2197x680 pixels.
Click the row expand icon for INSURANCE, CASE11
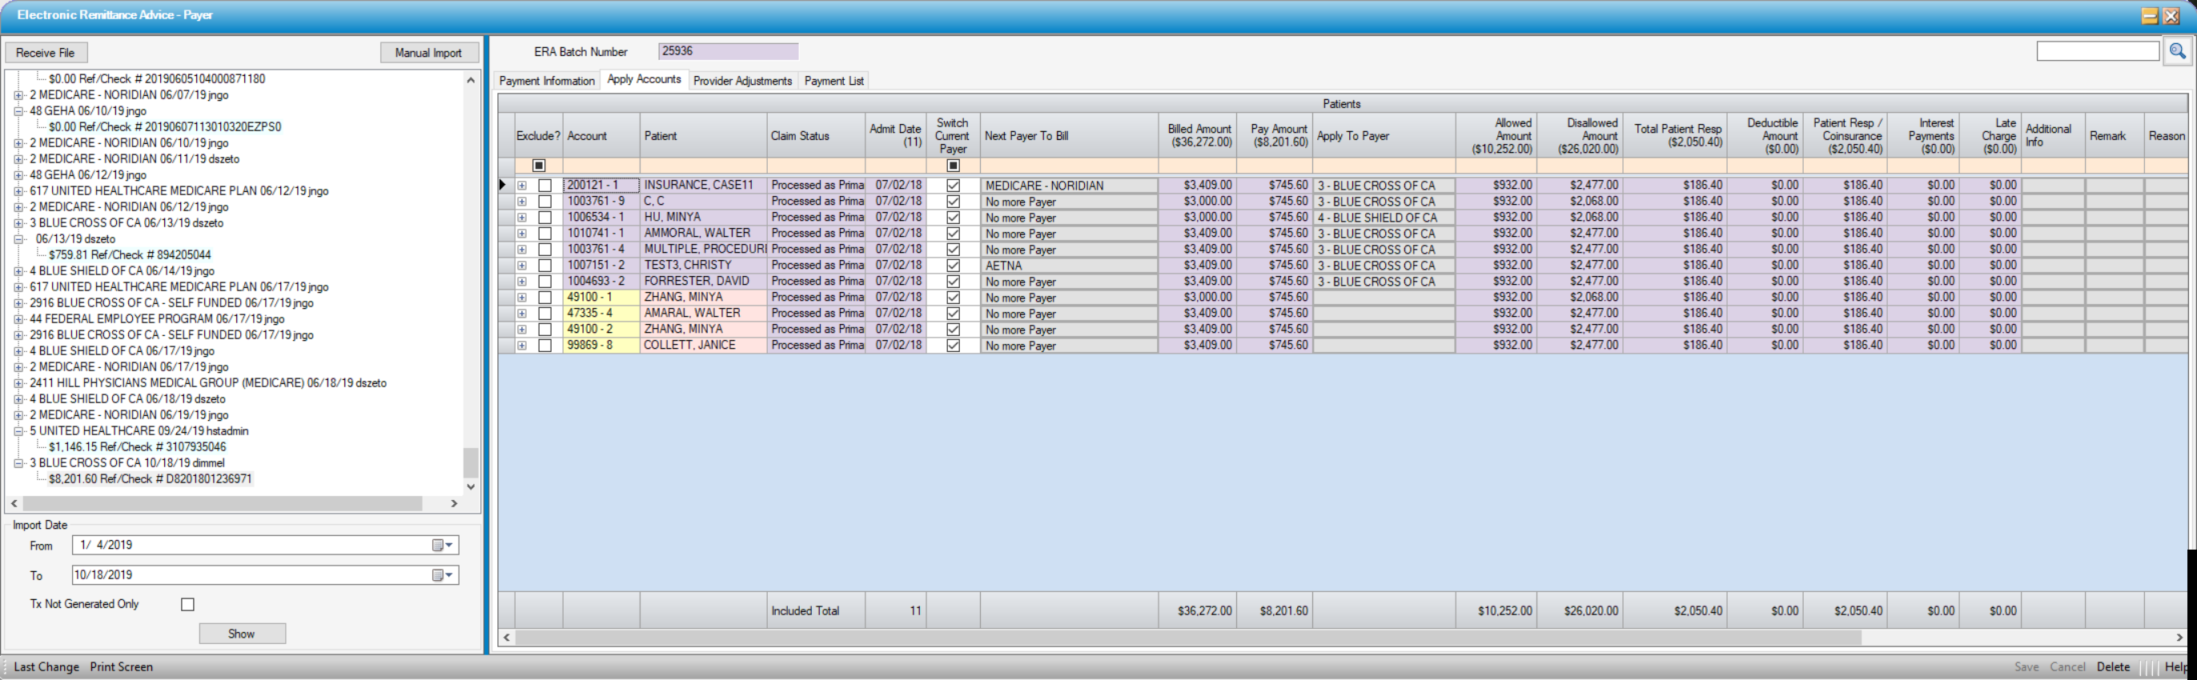[x=522, y=186]
